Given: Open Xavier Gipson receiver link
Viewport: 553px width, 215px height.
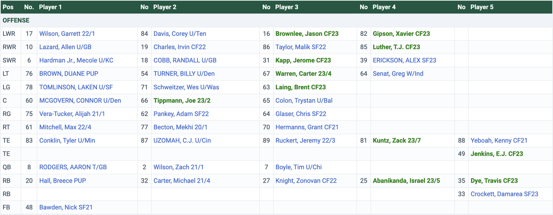Looking at the screenshot, I should [x=401, y=34].
